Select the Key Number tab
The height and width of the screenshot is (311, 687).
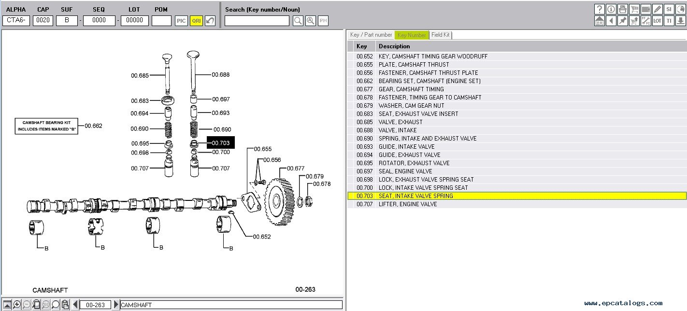click(x=412, y=35)
